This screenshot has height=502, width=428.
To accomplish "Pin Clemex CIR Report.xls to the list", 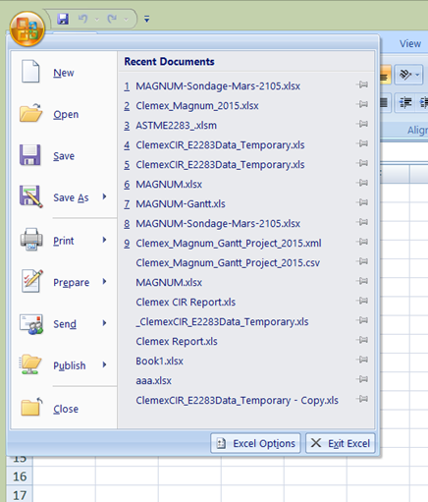I will 362,301.
